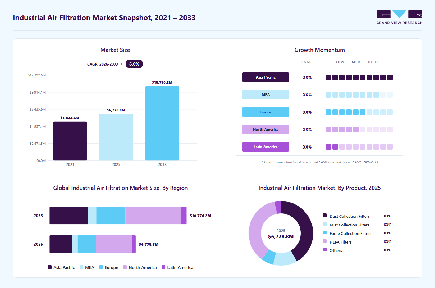Click the Dust Collection Filters legend swatch
435x288 pixels.
(325, 215)
